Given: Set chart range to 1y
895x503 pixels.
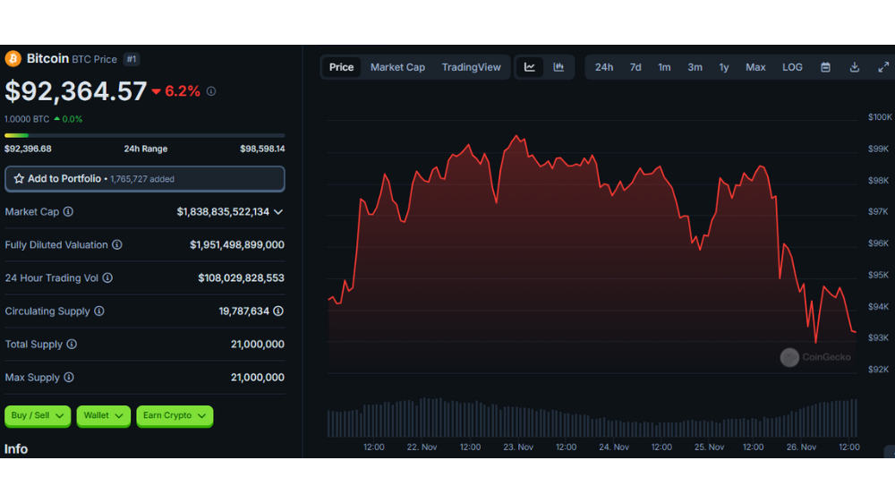Looking at the screenshot, I should [x=724, y=67].
